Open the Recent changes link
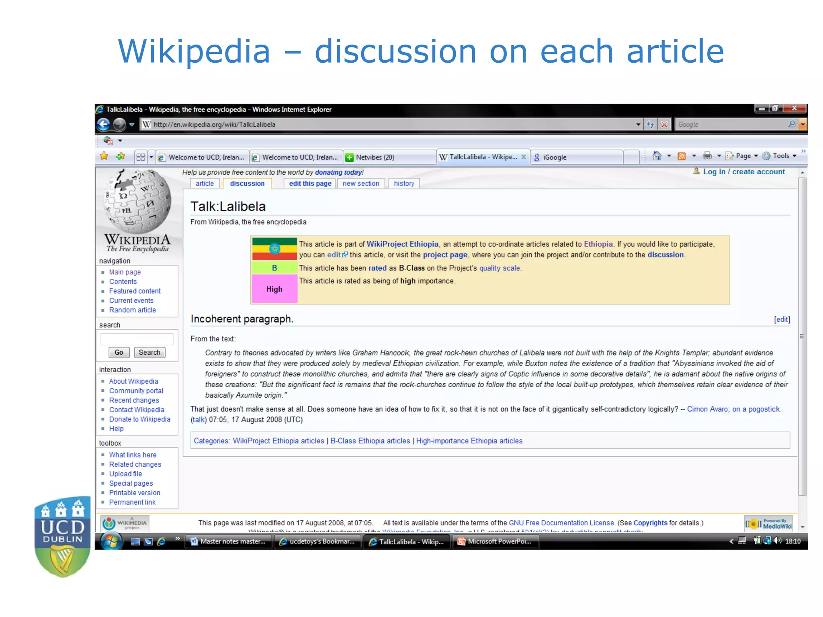823x617 pixels. tap(134, 400)
